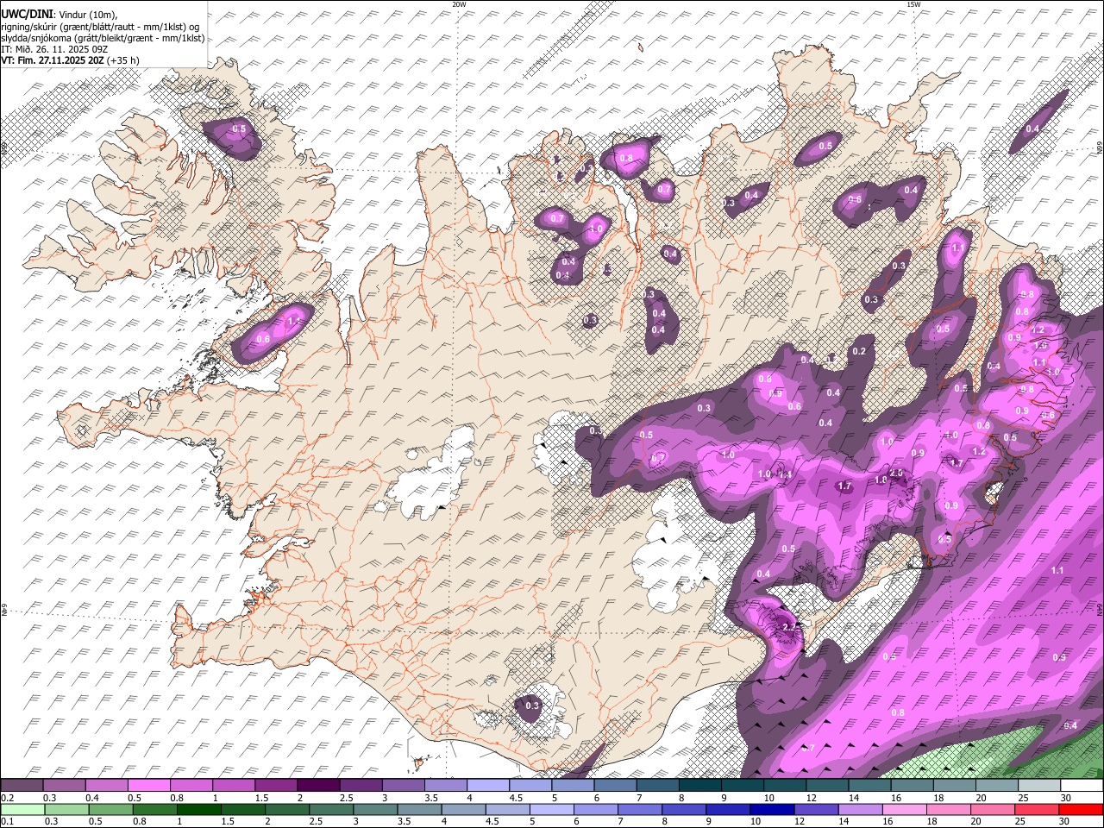Click the '2.0' snowfall value on the map
This screenshot has height=828, width=1104.
pos(896,473)
